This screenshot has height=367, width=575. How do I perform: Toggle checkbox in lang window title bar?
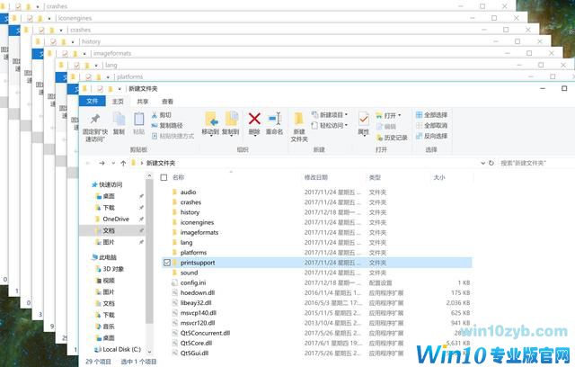pos(76,66)
